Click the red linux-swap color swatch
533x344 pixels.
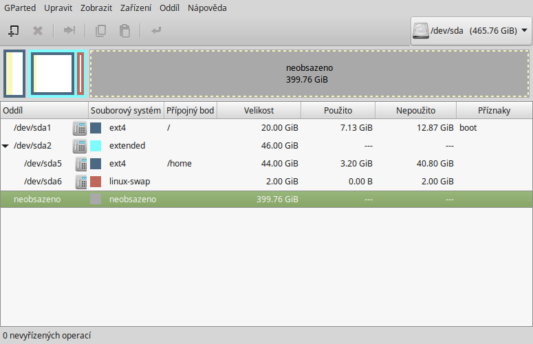tap(96, 182)
